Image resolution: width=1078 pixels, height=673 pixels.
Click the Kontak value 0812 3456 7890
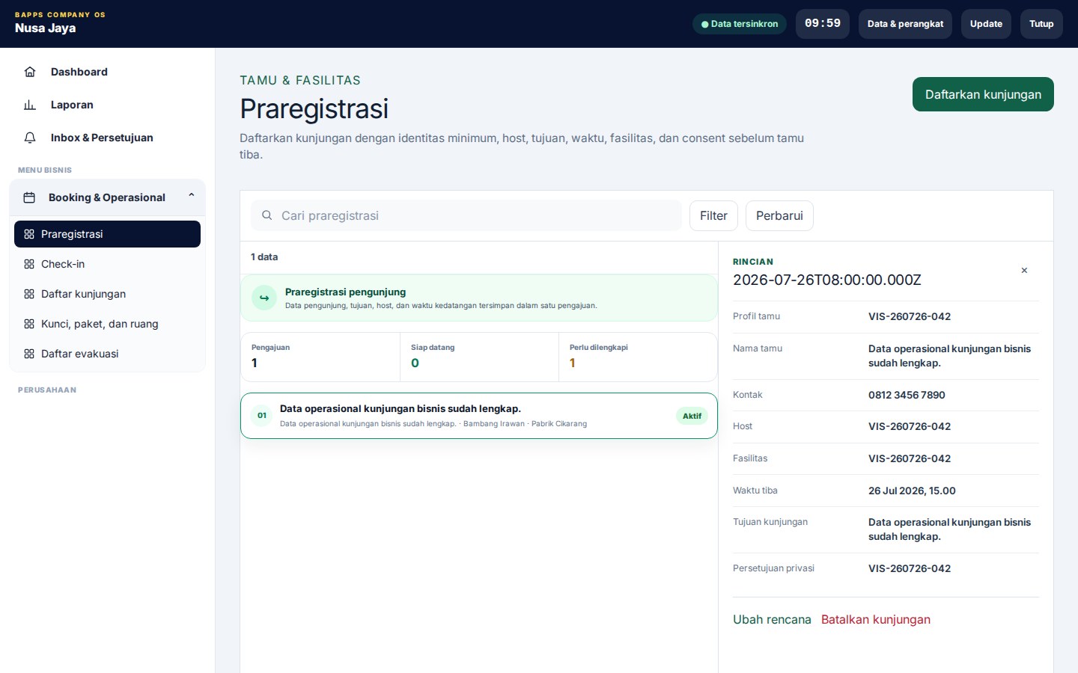click(907, 395)
